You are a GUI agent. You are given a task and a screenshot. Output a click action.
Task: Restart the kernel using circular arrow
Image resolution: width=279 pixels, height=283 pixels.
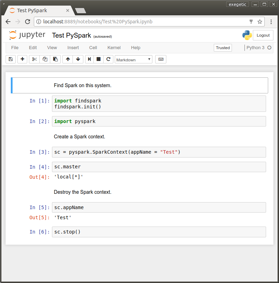click(x=108, y=59)
